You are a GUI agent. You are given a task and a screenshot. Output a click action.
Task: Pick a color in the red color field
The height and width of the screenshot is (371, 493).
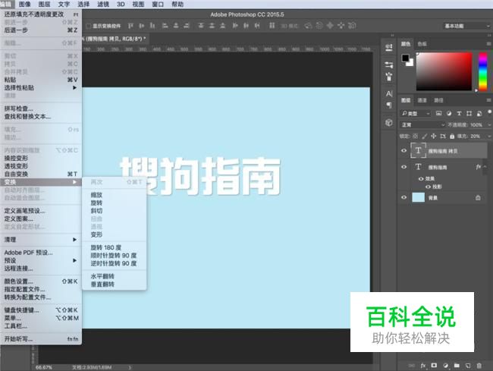[444, 71]
